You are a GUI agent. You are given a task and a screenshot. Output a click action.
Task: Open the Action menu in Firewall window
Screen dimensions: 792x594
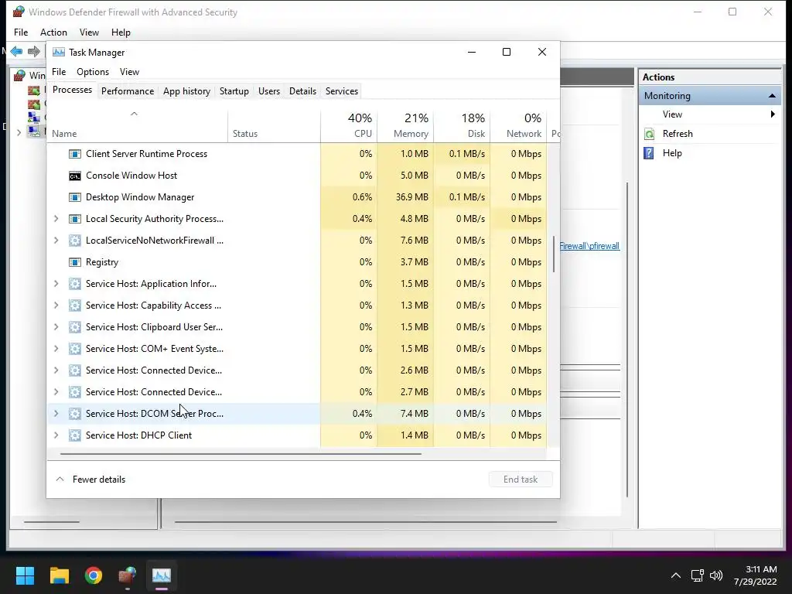53,32
